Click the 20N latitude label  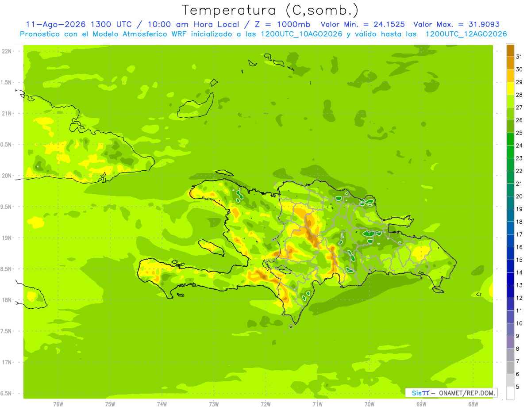coord(6,176)
